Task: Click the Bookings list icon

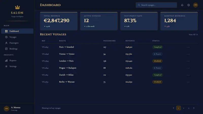Action: click(6, 49)
